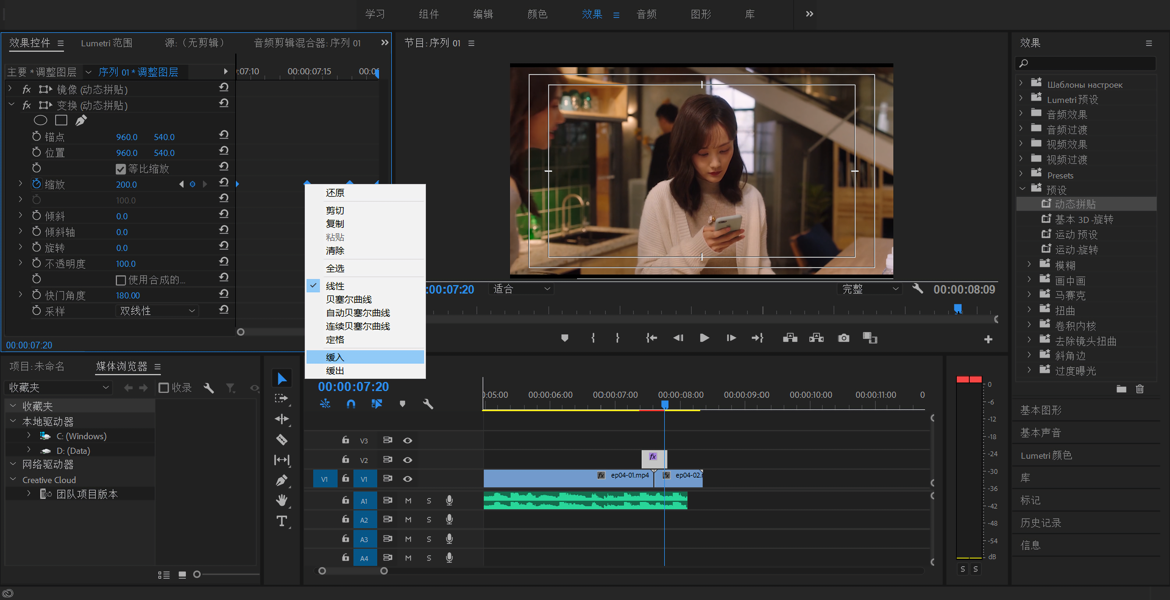Open the 采样 双线性 dropdown
Screen dimensions: 1170x600
pos(157,311)
